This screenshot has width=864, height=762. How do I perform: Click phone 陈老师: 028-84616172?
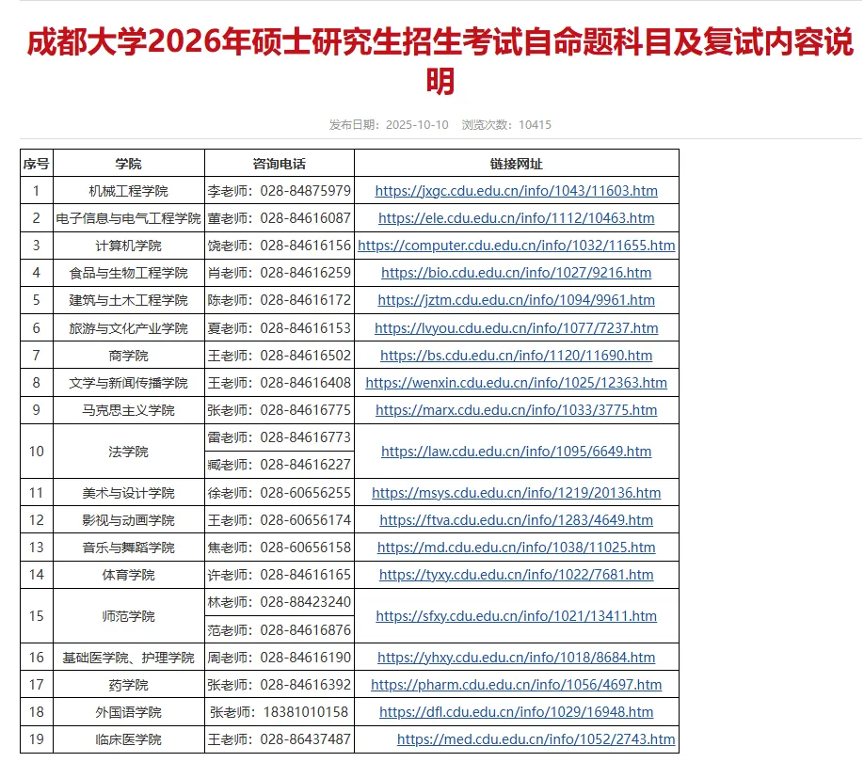(280, 300)
